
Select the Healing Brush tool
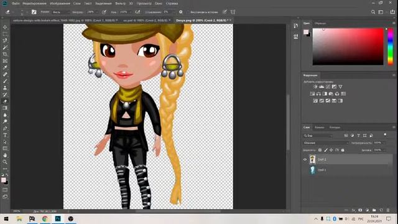click(x=5, y=75)
